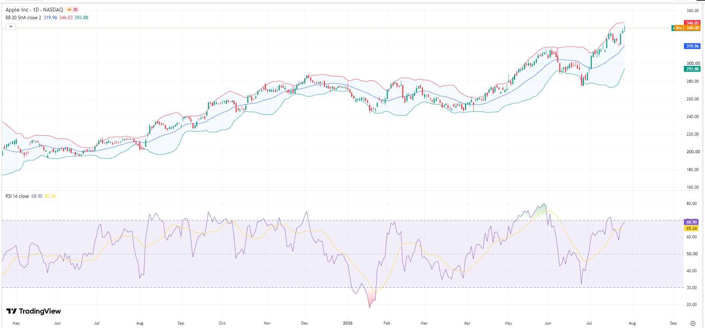Image resolution: width=705 pixels, height=328 pixels.
Task: Click the pink approximately-equal data status icon
Action: pyautogui.click(x=76, y=10)
